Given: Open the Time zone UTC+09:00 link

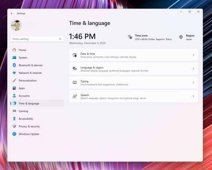Looking at the screenshot, I should tap(153, 38).
